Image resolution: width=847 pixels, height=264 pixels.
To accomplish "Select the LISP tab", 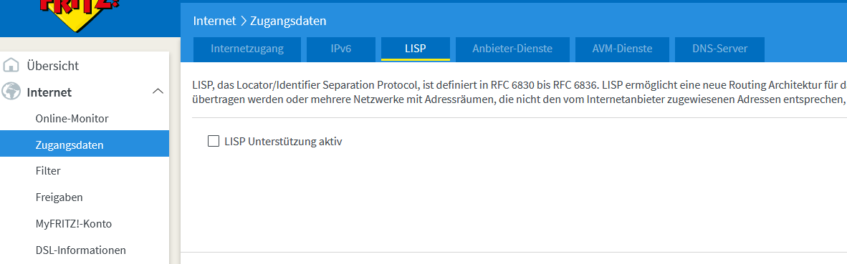I will tap(416, 49).
